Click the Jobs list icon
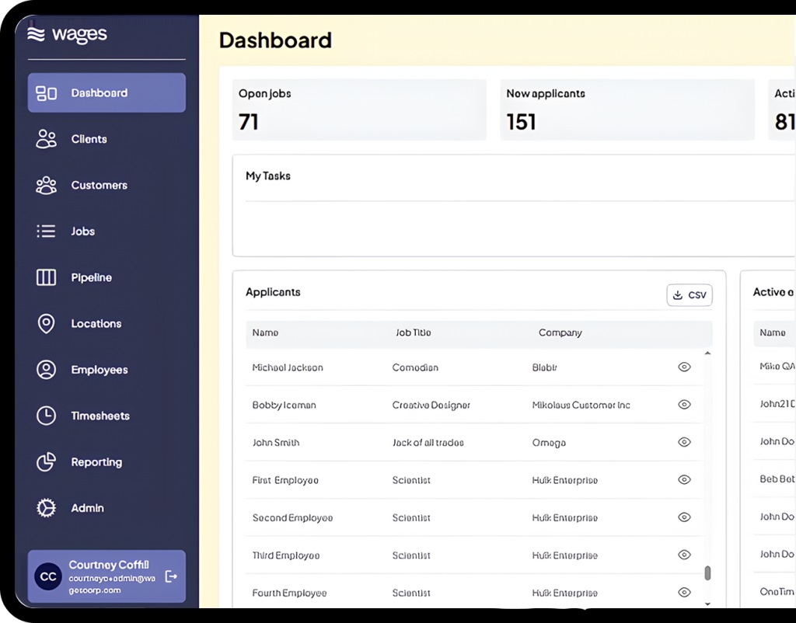Image resolution: width=796 pixels, height=623 pixels. tap(47, 231)
